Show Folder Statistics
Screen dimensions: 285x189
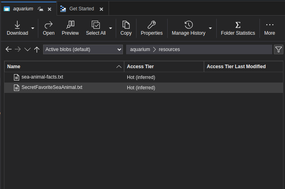(238, 25)
